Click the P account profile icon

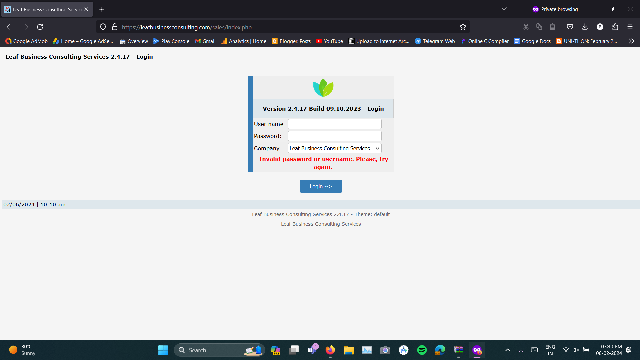click(600, 27)
